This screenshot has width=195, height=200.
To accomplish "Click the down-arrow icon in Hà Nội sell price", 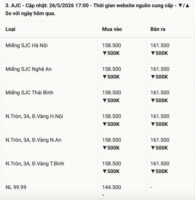I will click(153, 53).
